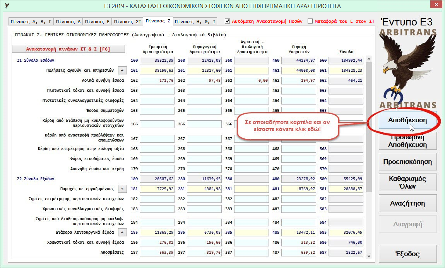This screenshot has height=268, width=445.
Task: Open the Πίνακες Α, Β, Γ tab
Action: [x=31, y=22]
